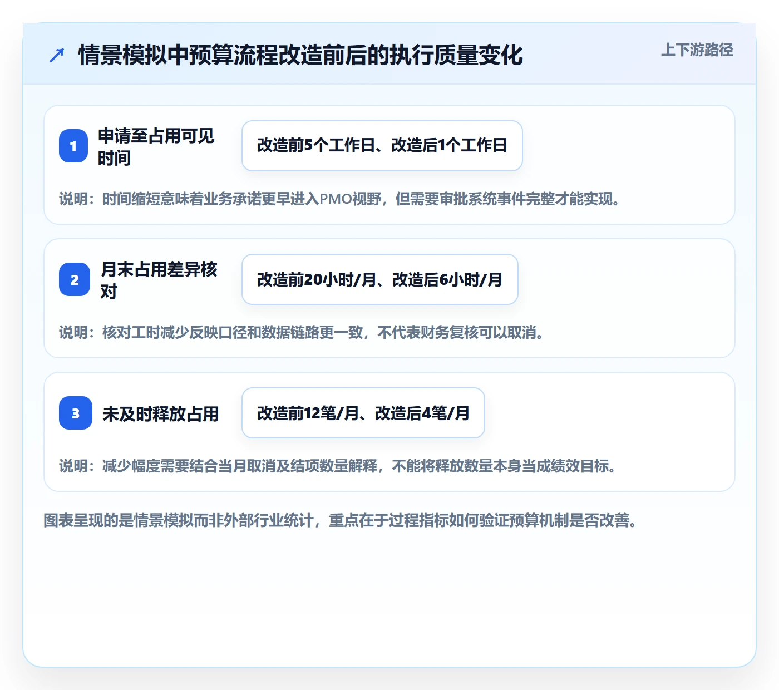Click the trend arrow icon beside the title

pos(57,55)
